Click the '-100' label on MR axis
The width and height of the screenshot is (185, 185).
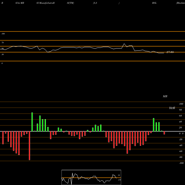(181, 163)
